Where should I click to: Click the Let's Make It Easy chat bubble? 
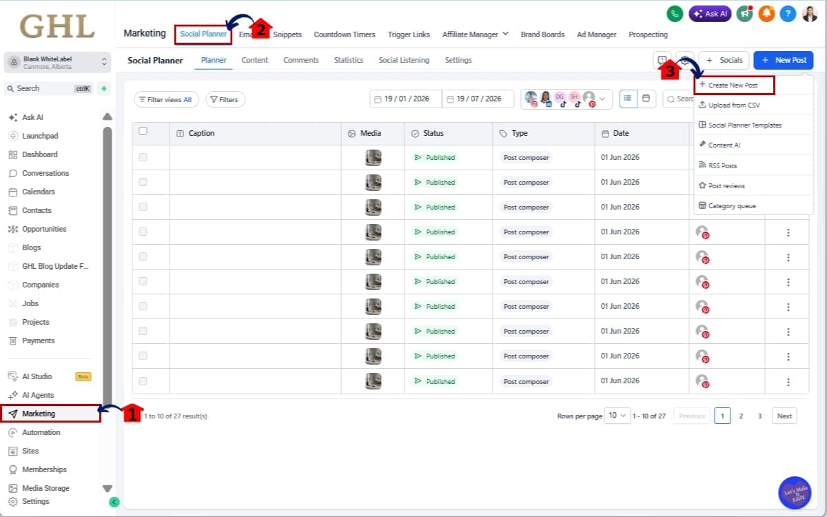click(x=795, y=492)
